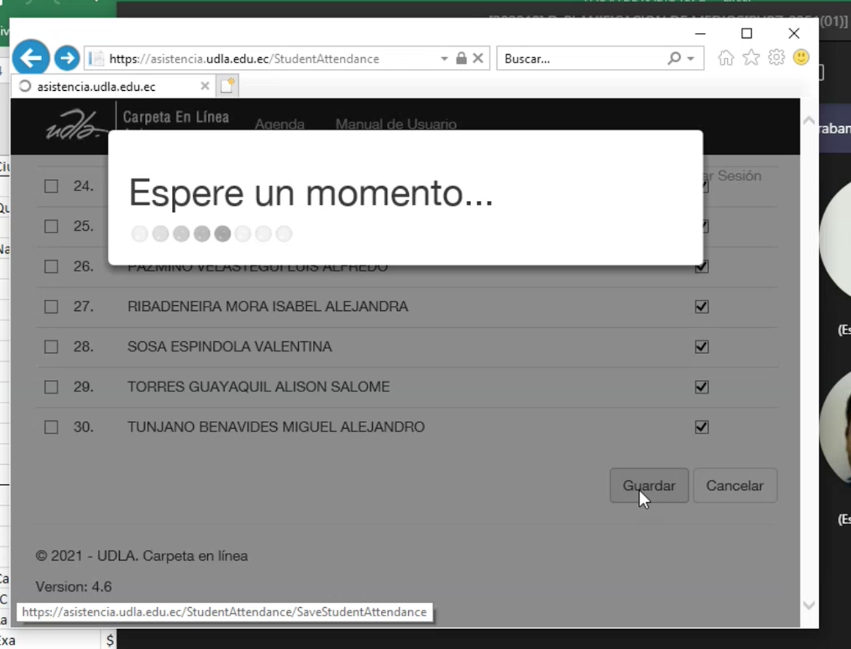Uncheck right checkbox for Sosa Espindola Valentina
This screenshot has height=649, width=851.
pyautogui.click(x=702, y=347)
